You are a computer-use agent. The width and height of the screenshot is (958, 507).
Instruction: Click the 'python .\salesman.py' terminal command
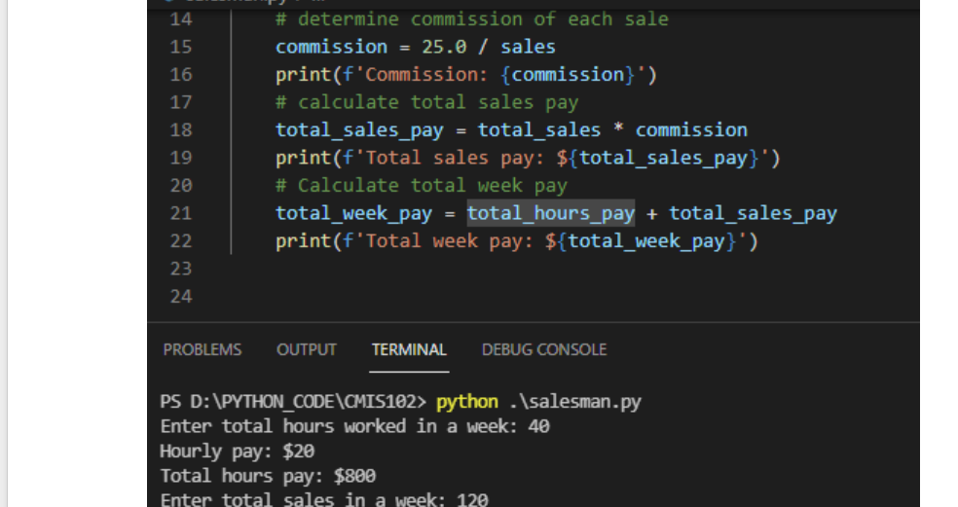538,401
